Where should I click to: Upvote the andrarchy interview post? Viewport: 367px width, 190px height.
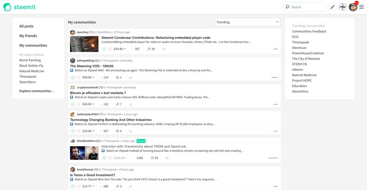click(x=104, y=158)
